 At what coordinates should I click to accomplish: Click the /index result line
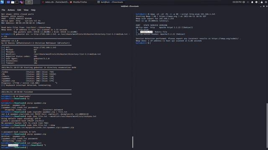click(28, 72)
